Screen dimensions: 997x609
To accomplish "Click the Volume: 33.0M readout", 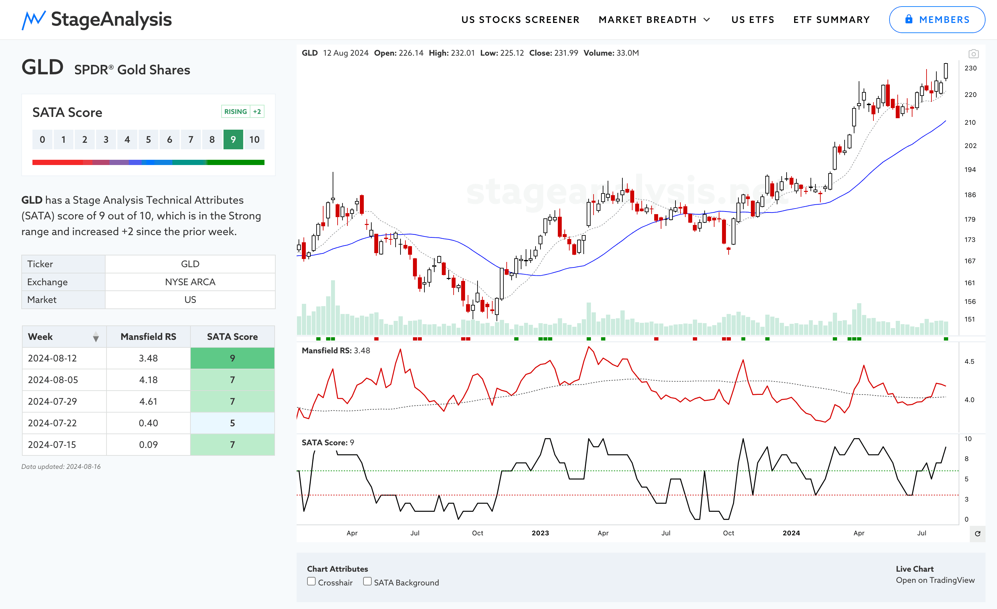I will click(x=611, y=53).
